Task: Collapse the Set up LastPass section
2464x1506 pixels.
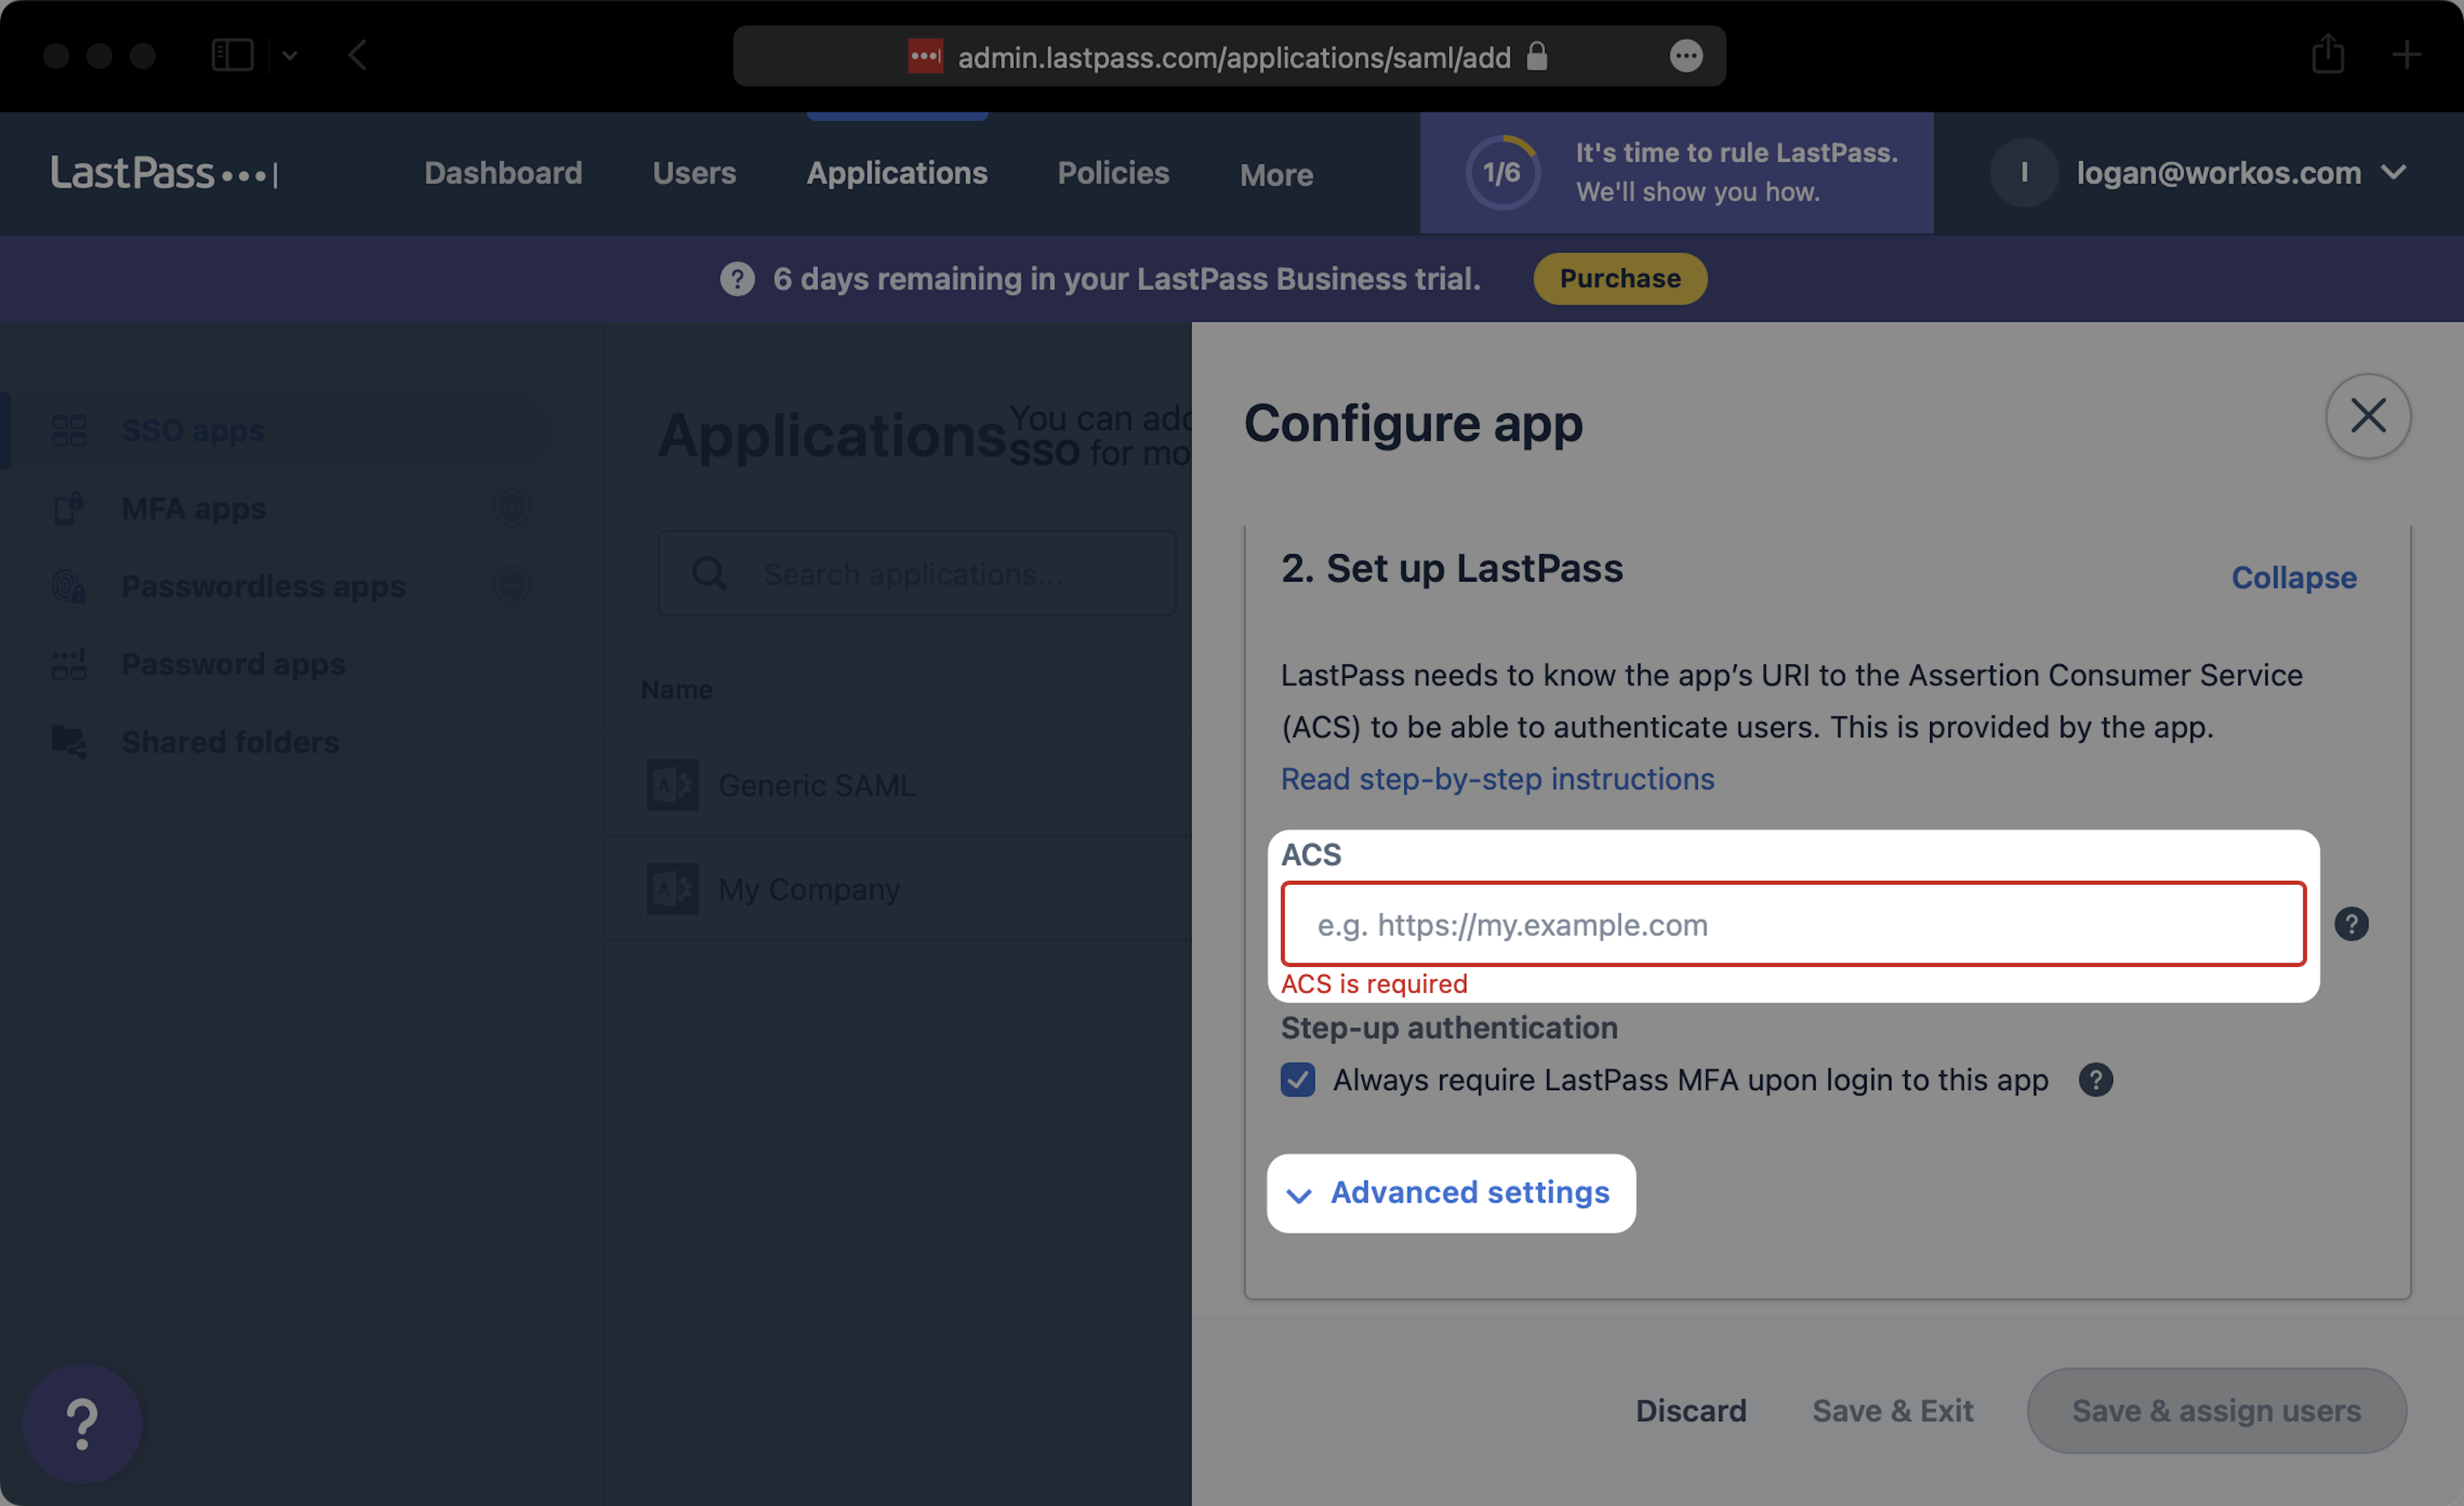Action: coord(2293,577)
